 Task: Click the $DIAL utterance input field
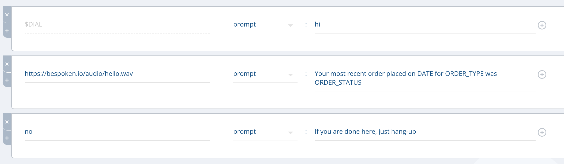click(117, 25)
